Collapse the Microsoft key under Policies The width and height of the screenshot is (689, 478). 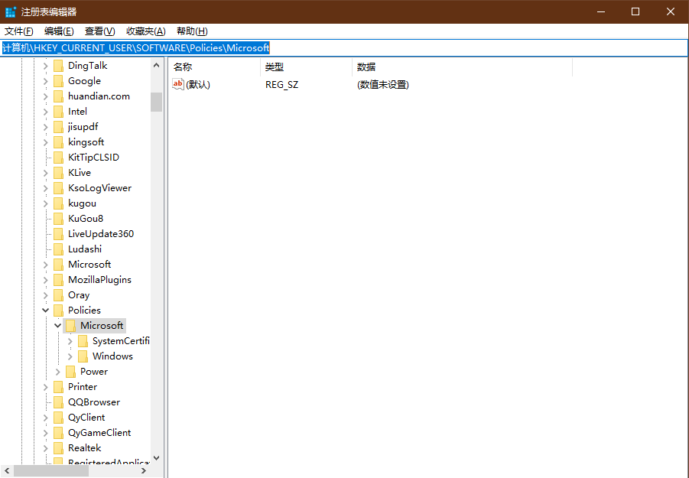point(57,326)
